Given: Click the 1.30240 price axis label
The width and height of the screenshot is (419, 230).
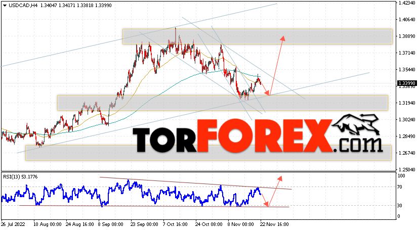Looking at the screenshot, I should [x=406, y=119].
